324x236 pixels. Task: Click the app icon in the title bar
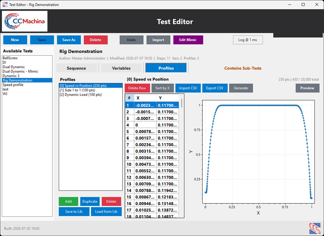5,5
